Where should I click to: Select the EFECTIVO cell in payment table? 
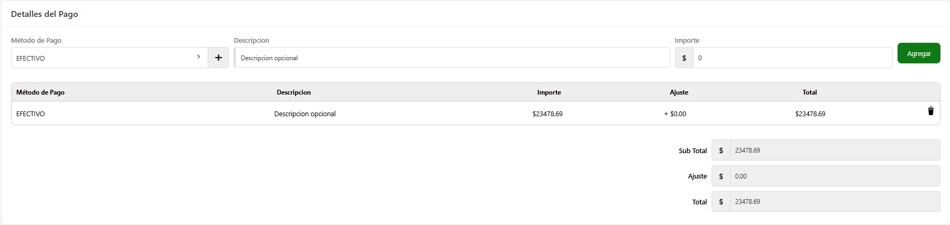click(x=31, y=114)
